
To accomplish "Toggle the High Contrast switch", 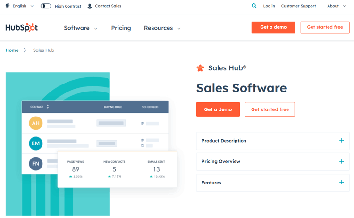I will pos(46,6).
